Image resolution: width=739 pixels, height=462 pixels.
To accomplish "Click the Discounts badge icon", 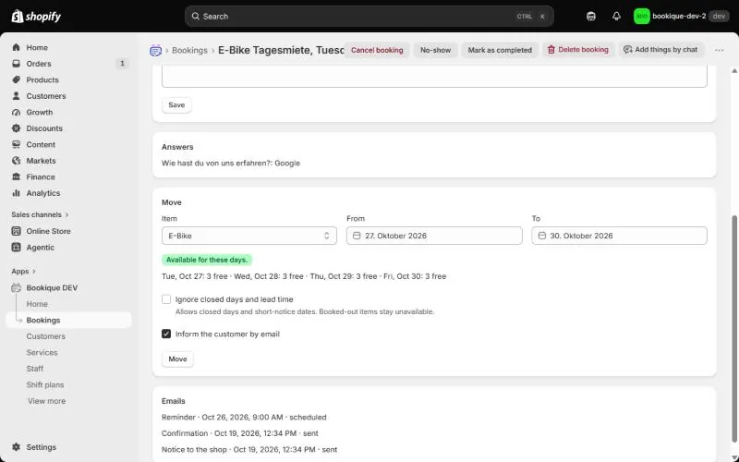I will (x=16, y=128).
